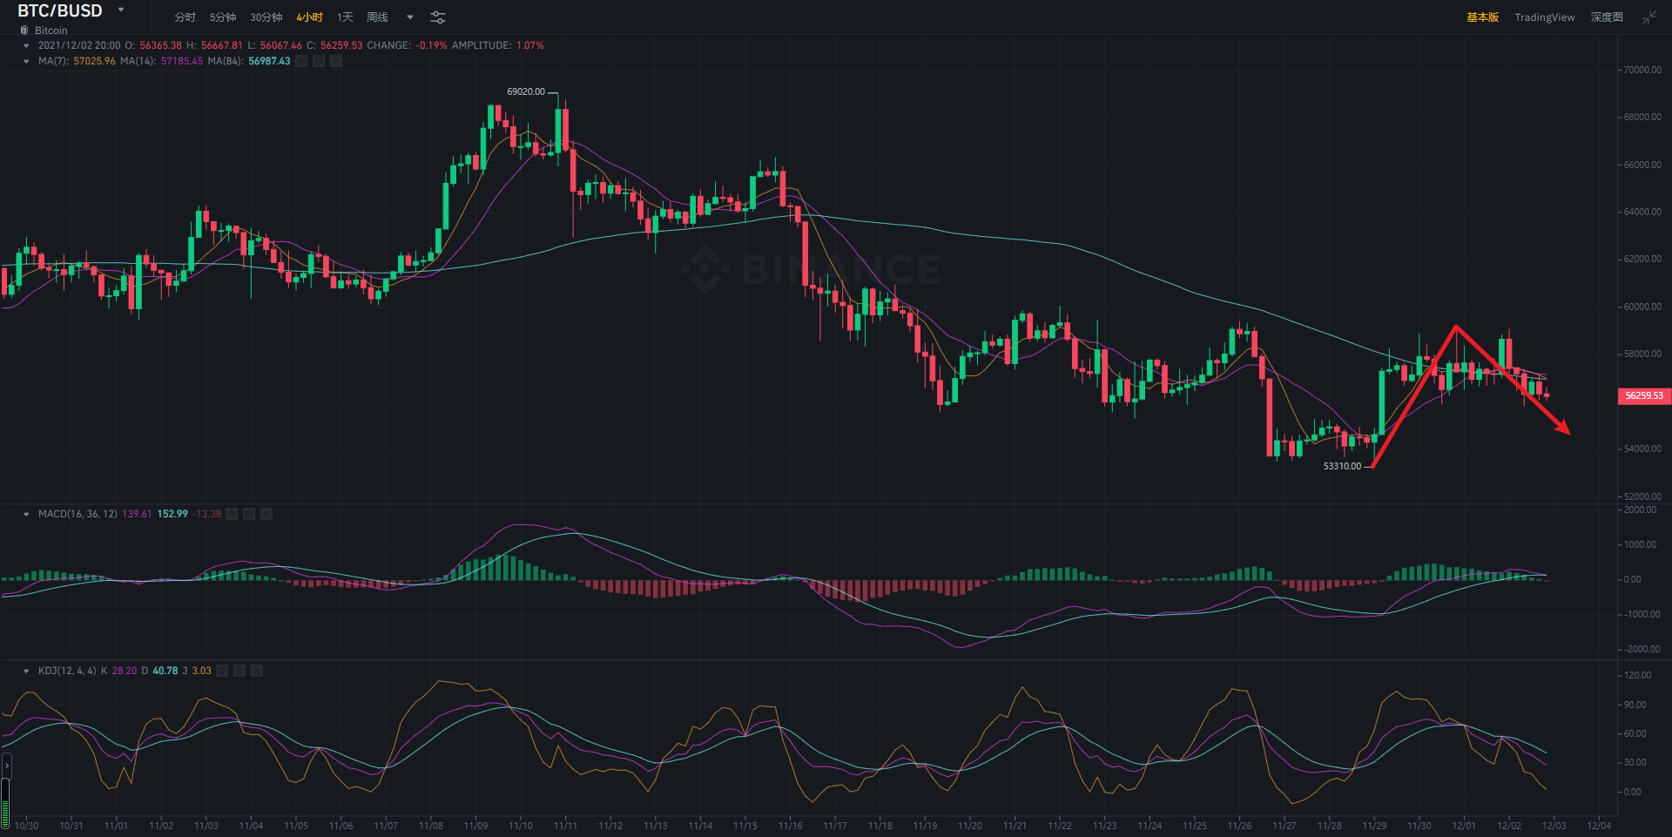
Task: Open the chart indicator settings sliders icon
Action: pos(438,17)
